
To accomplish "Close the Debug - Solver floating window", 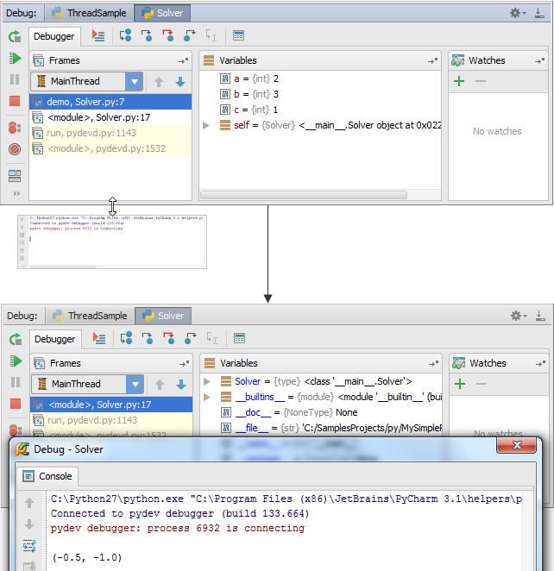I will pos(517,445).
